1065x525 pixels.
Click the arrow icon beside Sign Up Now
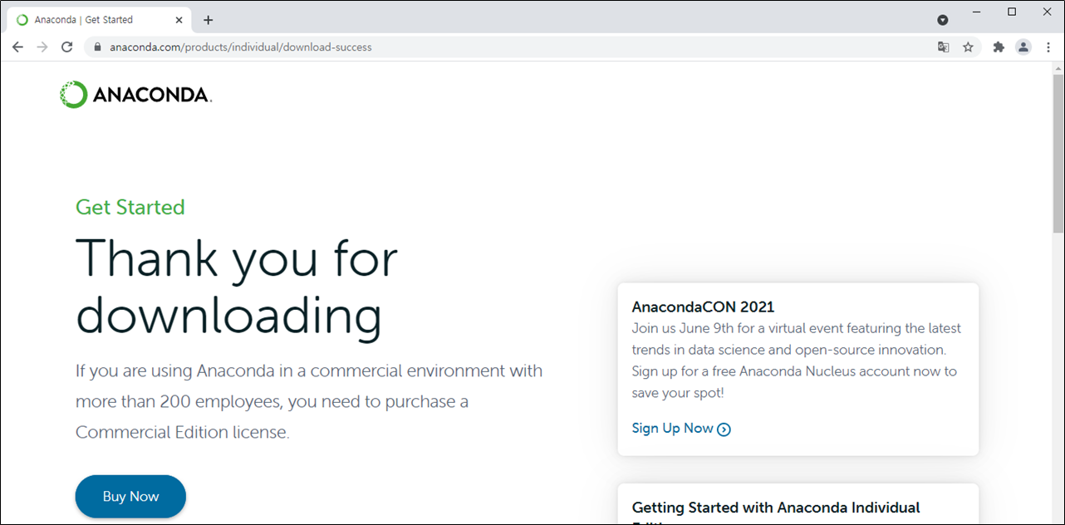click(724, 429)
